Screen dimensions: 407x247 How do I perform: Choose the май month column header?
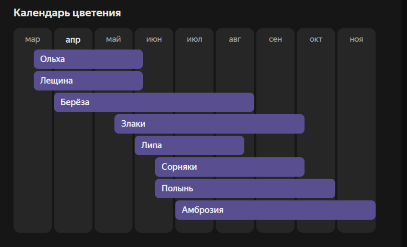[113, 40]
